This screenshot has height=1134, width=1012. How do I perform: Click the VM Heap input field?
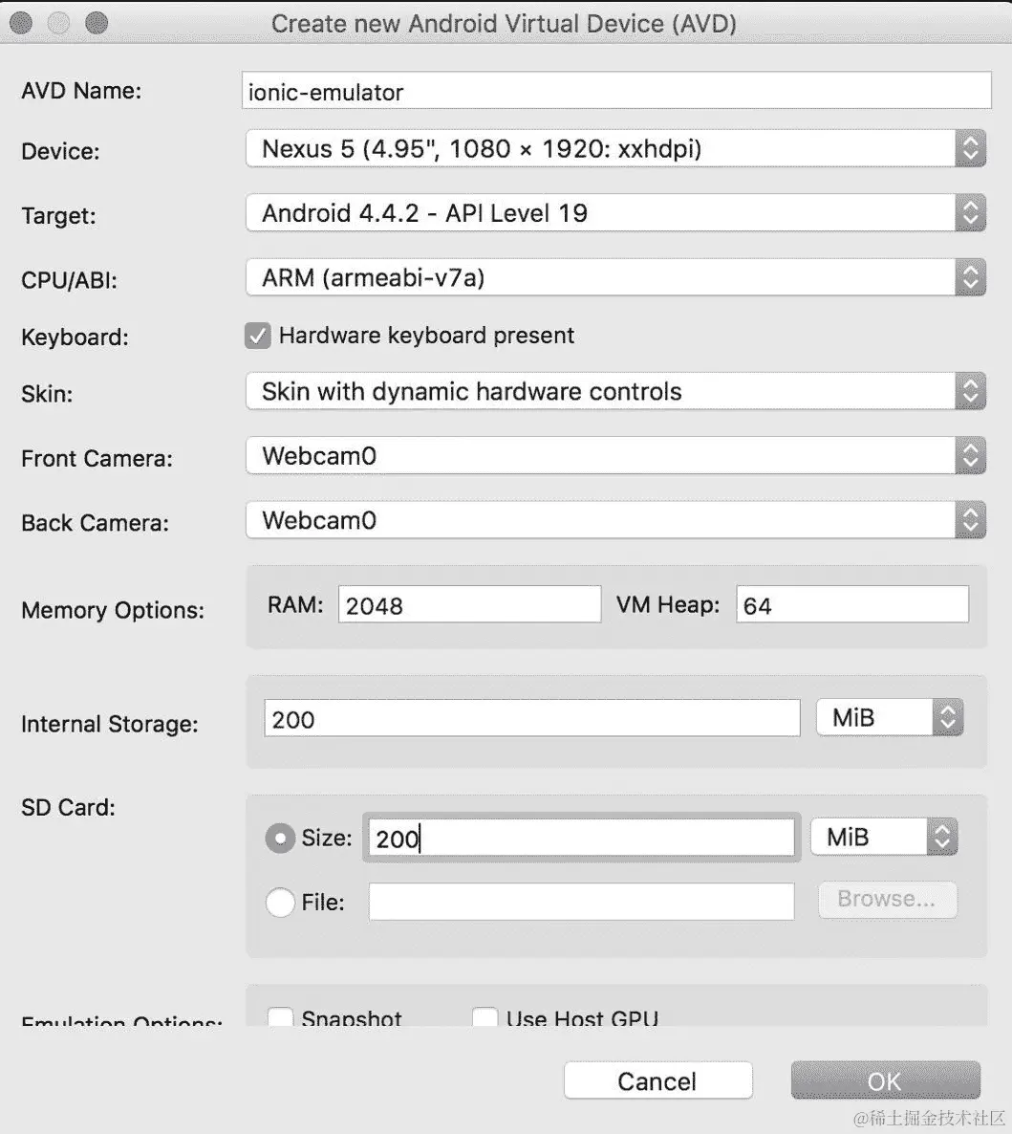tap(852, 604)
